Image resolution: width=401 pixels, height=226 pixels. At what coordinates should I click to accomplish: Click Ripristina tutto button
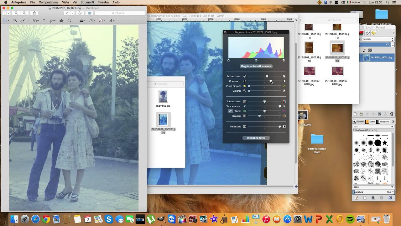256,138
